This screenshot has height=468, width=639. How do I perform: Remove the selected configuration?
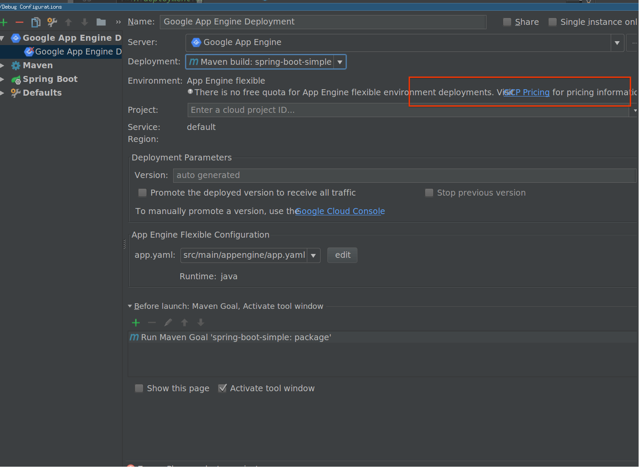(19, 22)
